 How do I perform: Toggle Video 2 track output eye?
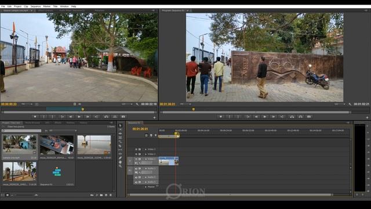tap(136, 154)
